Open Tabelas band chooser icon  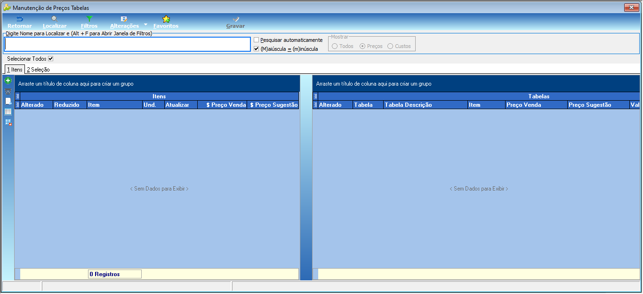(315, 96)
